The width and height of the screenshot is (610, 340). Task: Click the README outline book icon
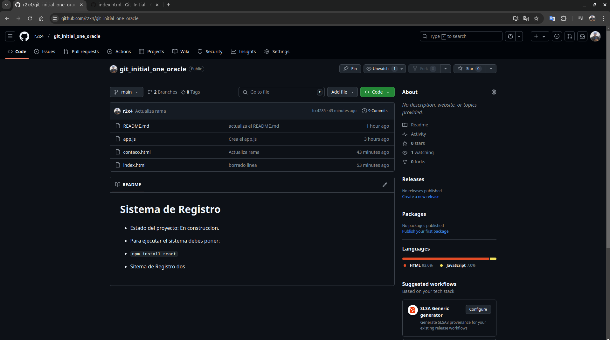118,185
